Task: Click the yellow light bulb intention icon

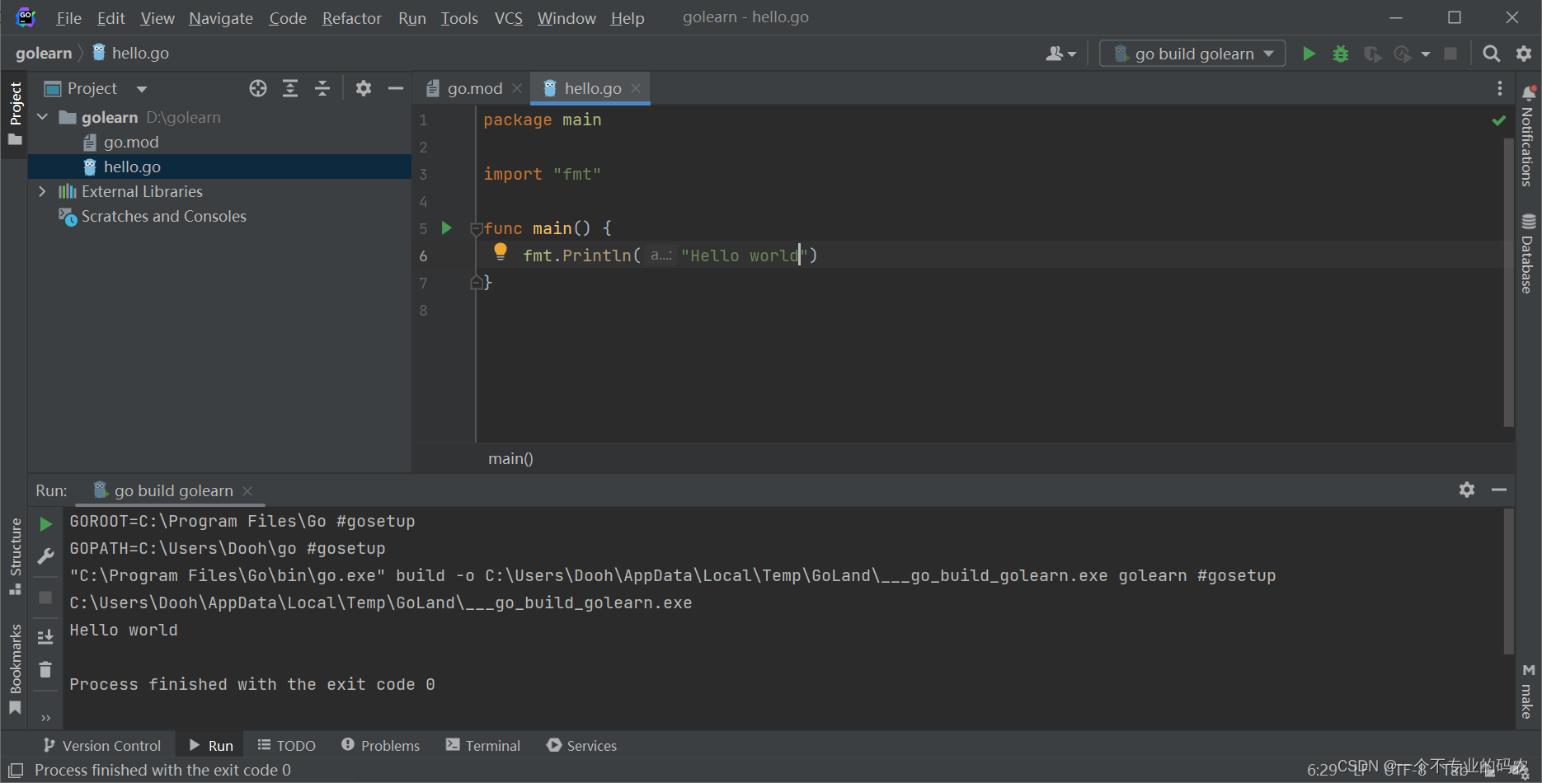Action: click(501, 251)
